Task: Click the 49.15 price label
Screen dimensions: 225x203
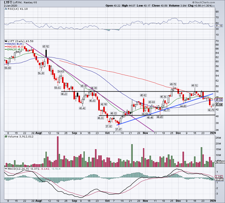Action: 84,86
